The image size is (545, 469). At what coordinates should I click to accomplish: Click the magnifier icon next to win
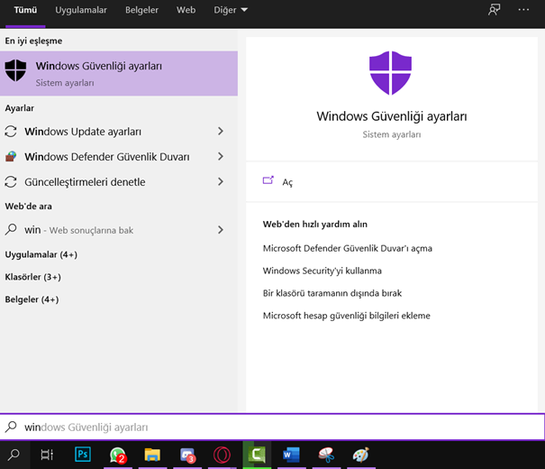click(11, 230)
